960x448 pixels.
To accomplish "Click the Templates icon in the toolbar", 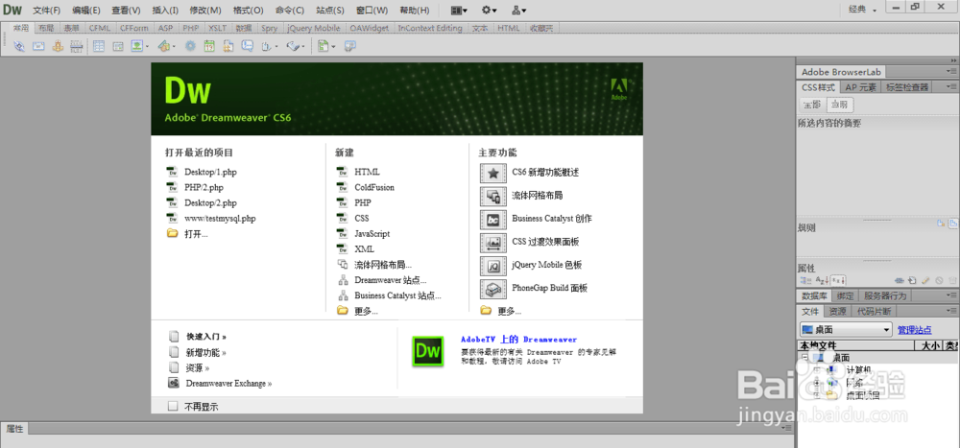I will coord(324,46).
